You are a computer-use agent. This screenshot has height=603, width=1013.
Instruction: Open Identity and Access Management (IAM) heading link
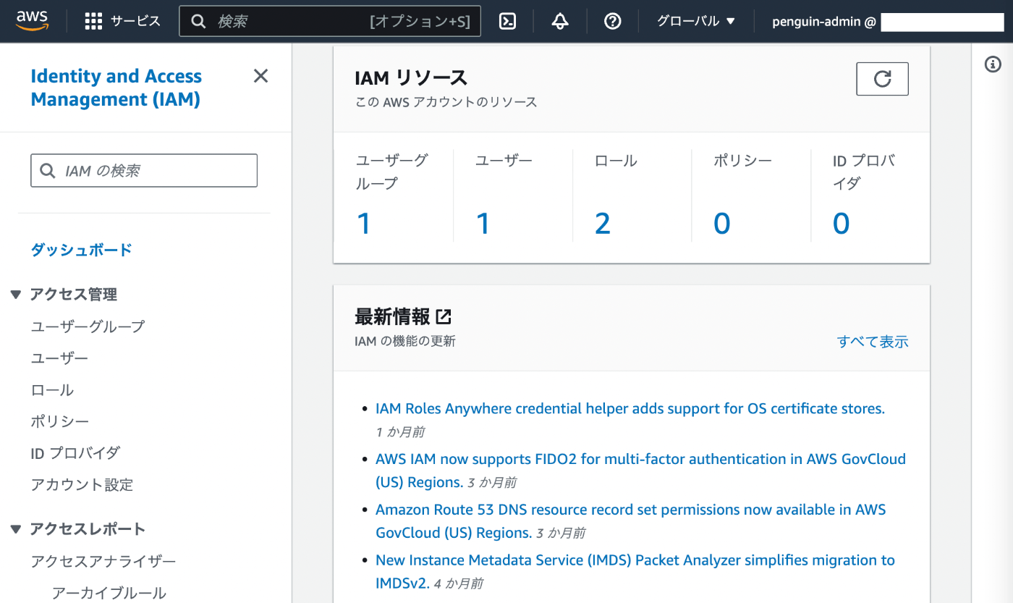tap(116, 88)
